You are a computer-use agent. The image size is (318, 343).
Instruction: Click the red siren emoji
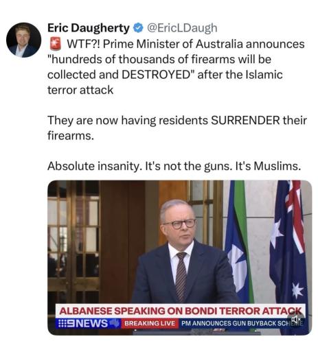tap(56, 44)
